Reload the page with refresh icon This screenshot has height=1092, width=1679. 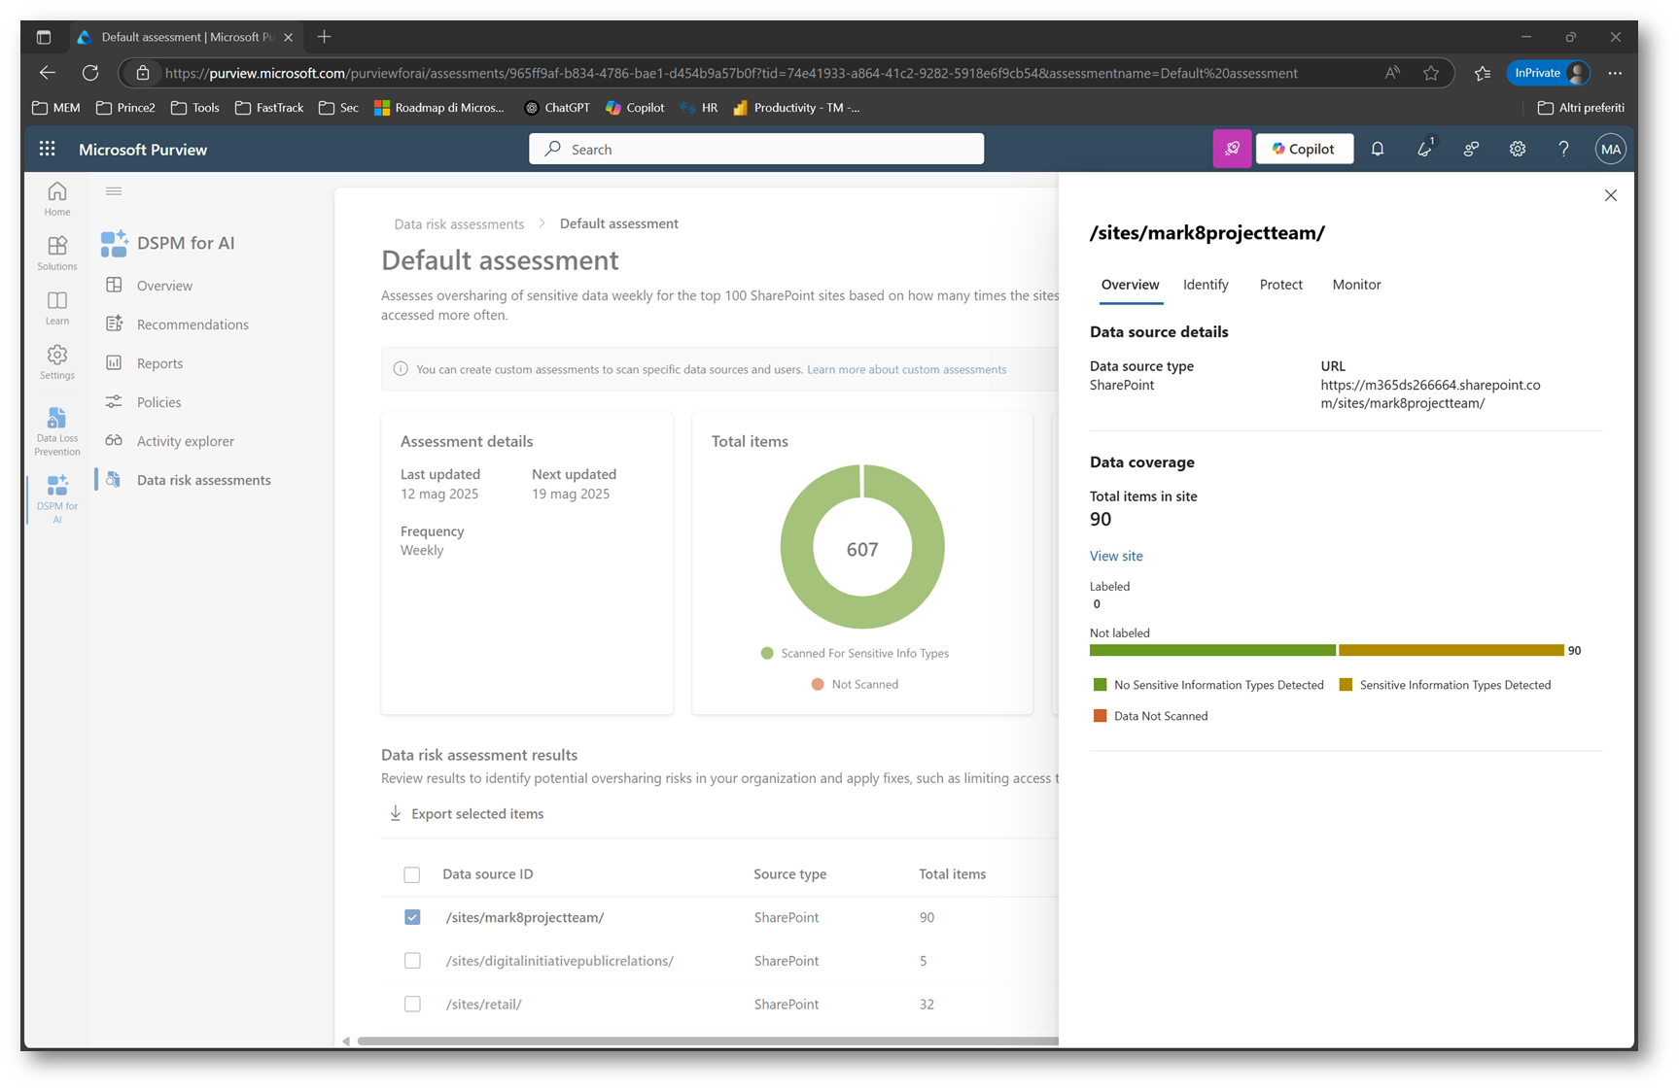pos(90,73)
